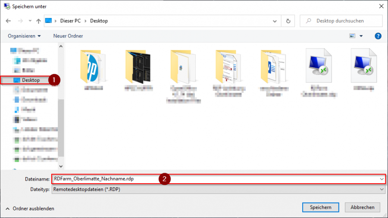
Task: Open the Dateityp dropdown list
Action: 382,189
